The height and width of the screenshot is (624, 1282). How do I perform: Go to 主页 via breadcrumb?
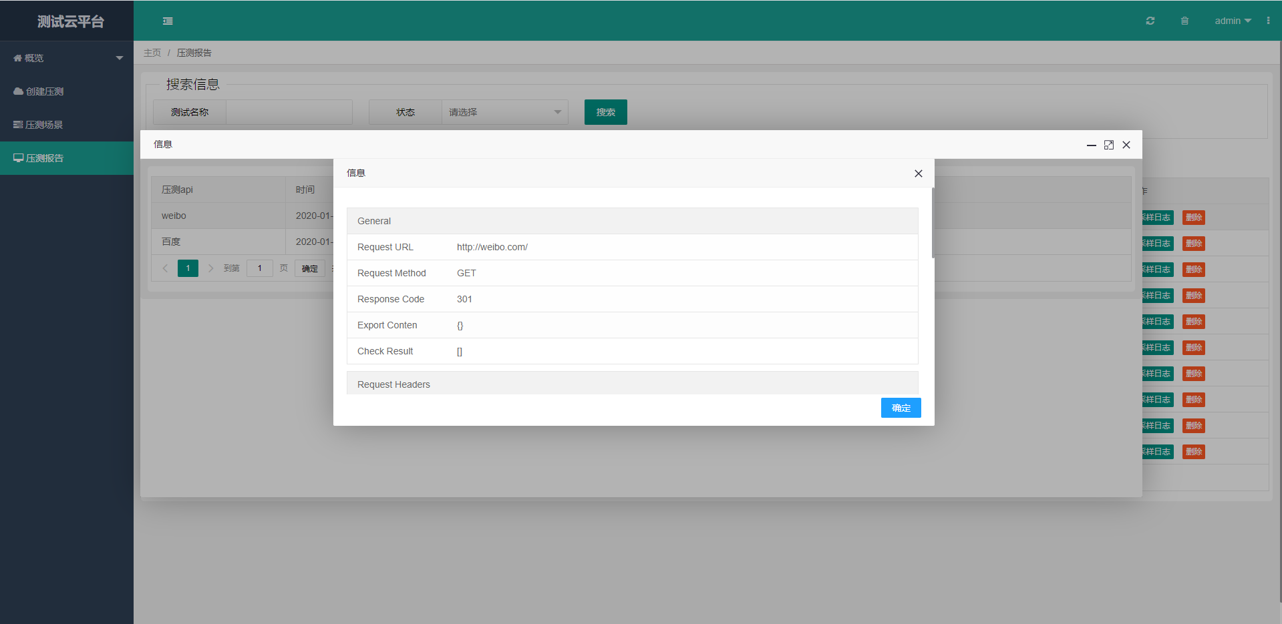pos(152,53)
